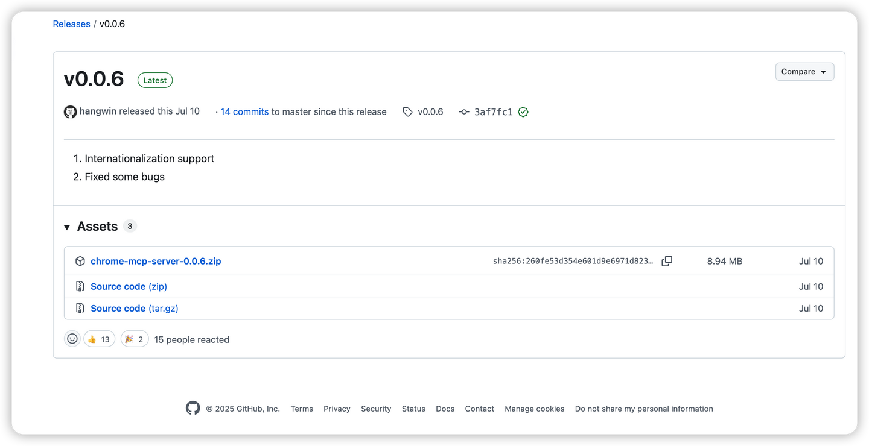Download Source code (tar.gz)
The image size is (869, 446).
[x=134, y=308]
